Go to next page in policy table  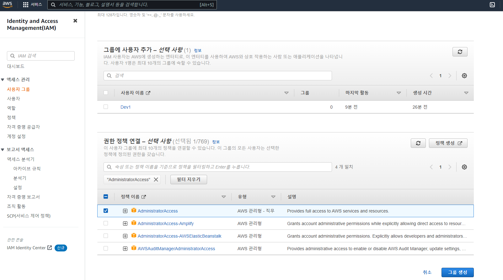pyautogui.click(x=450, y=167)
